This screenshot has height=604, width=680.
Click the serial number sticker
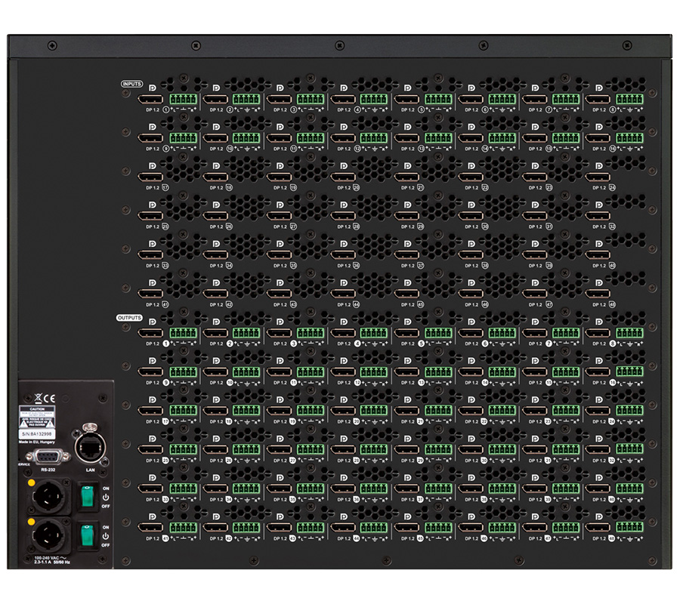pos(38,435)
